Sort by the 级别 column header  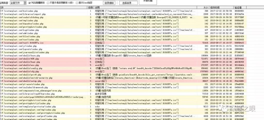(90, 7)
